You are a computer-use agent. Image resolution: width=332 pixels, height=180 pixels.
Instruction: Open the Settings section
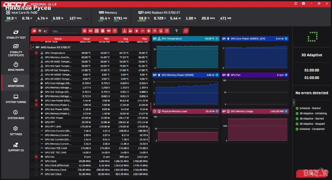coord(16,131)
